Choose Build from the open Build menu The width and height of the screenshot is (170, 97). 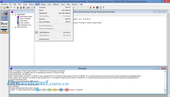[x=54, y=10]
